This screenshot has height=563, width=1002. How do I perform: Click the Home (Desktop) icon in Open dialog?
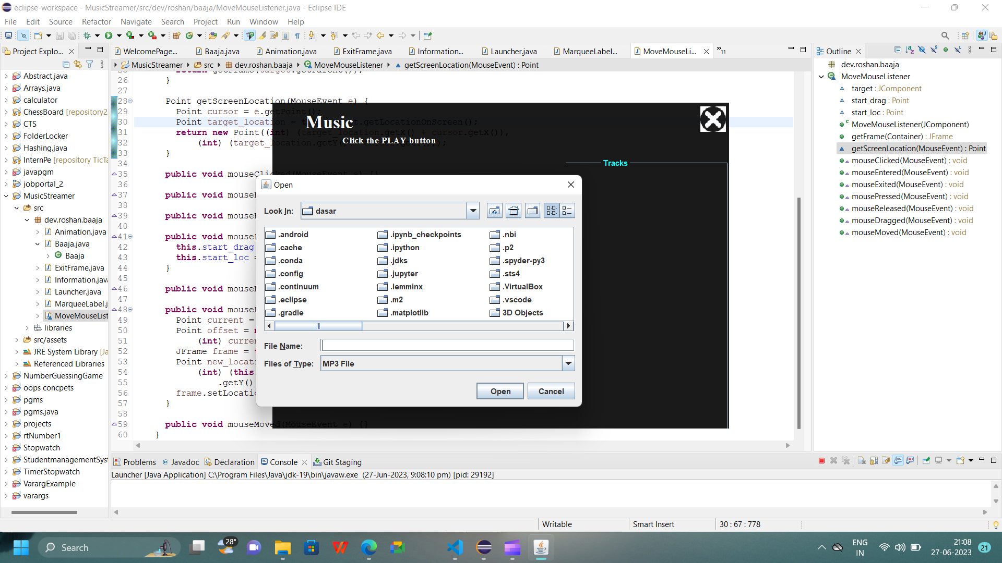[x=514, y=211]
